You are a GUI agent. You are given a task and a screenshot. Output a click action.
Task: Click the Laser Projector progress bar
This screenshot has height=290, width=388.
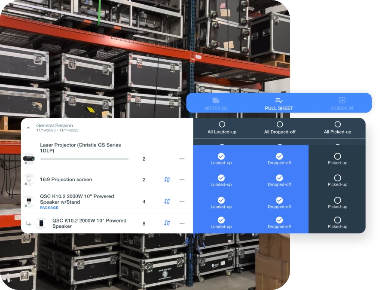[84, 159]
